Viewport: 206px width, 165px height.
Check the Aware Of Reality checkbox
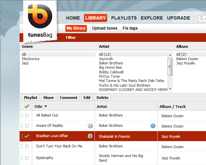click(27, 126)
